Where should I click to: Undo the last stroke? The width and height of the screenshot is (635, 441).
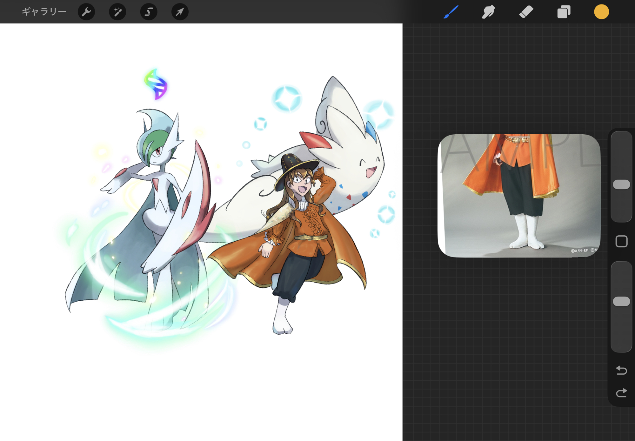pos(621,370)
